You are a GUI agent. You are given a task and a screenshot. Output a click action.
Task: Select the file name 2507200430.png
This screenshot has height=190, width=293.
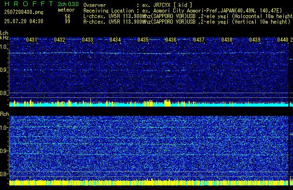[24, 12]
